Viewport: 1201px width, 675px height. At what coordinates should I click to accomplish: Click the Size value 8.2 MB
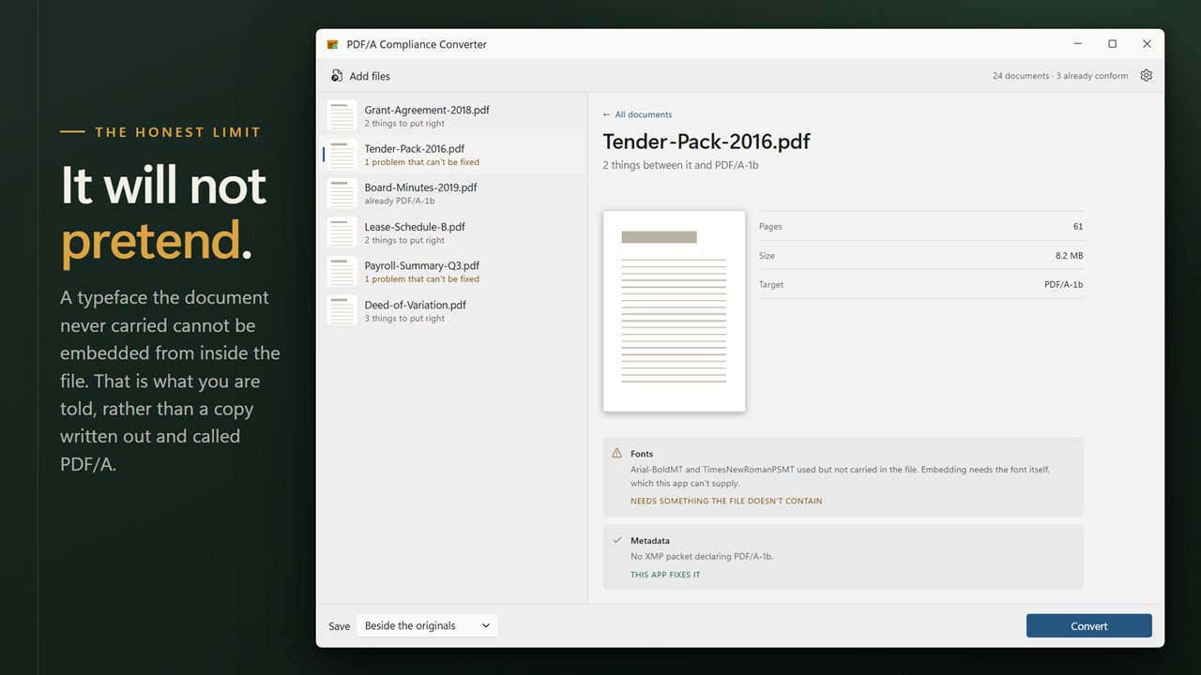coord(1069,256)
